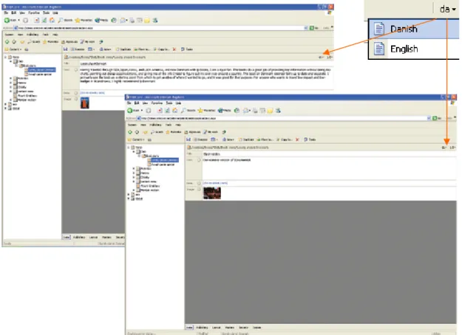Open address bar dropdown arrow in front window
This screenshot has width=462, height=335.
click(429, 118)
